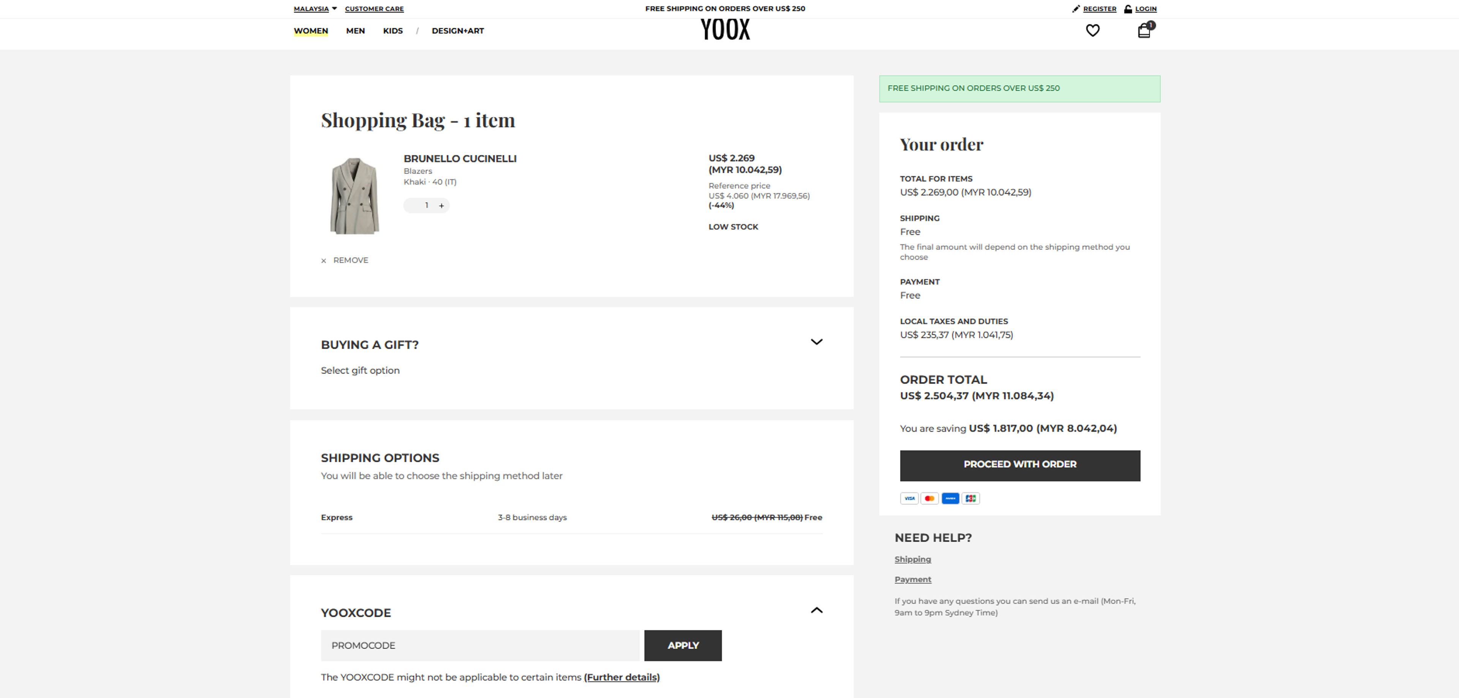Focus the Promocode input field
The image size is (1459, 698).
pos(480,645)
